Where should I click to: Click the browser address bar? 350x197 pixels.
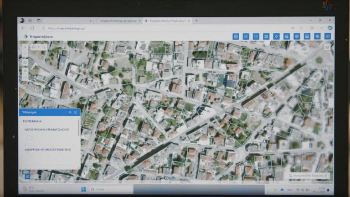click(x=137, y=28)
